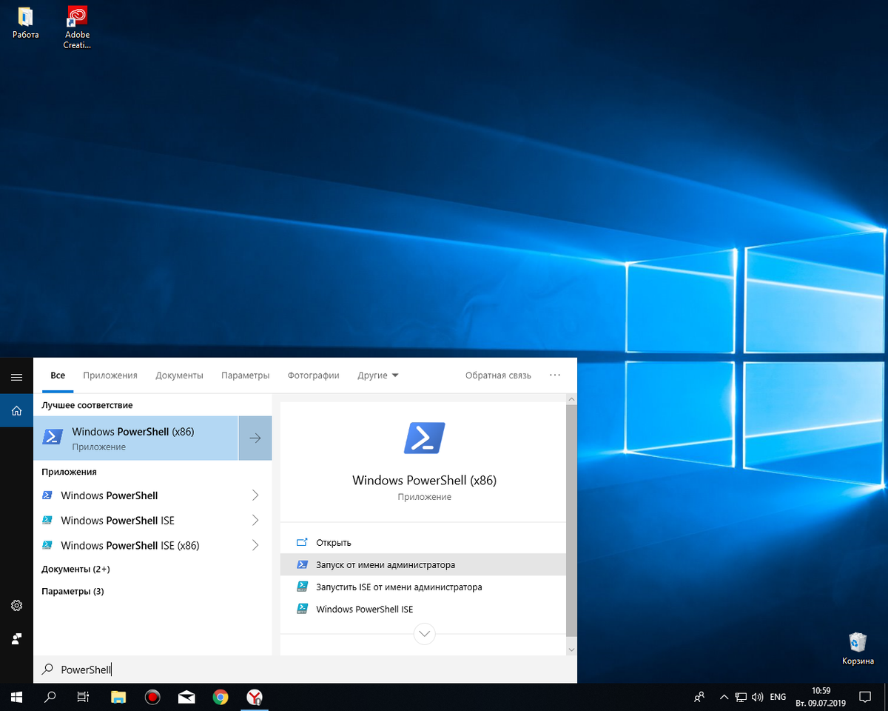Image resolution: width=888 pixels, height=711 pixels.
Task: Show hidden system tray icons
Action: (x=724, y=697)
